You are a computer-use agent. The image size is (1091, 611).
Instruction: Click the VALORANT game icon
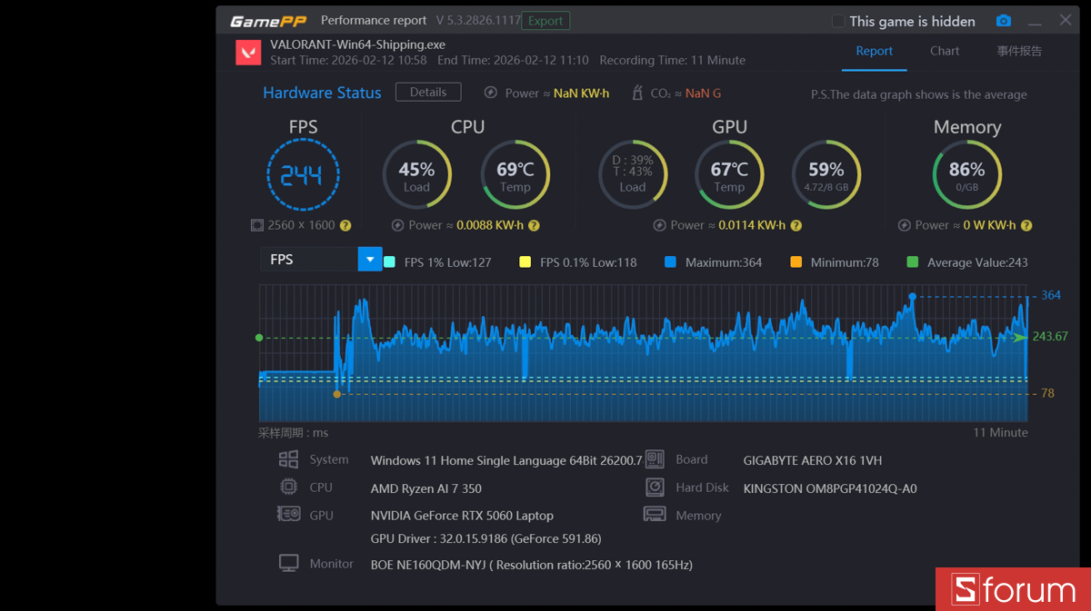(247, 52)
